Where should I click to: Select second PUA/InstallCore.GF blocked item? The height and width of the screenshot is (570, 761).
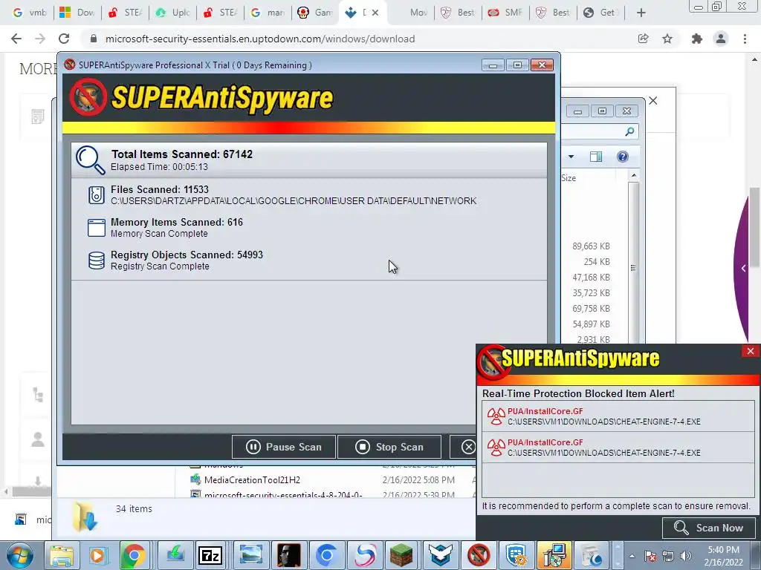(x=618, y=447)
